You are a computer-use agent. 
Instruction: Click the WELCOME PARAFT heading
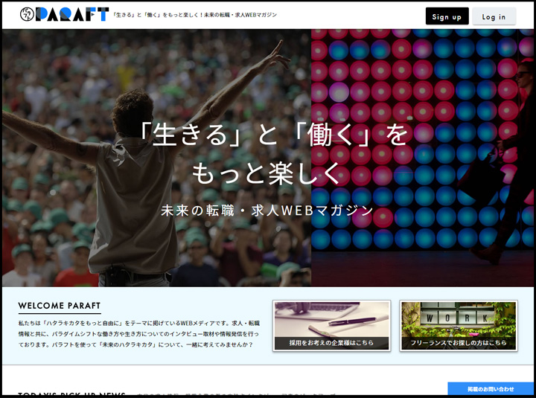[x=60, y=306]
